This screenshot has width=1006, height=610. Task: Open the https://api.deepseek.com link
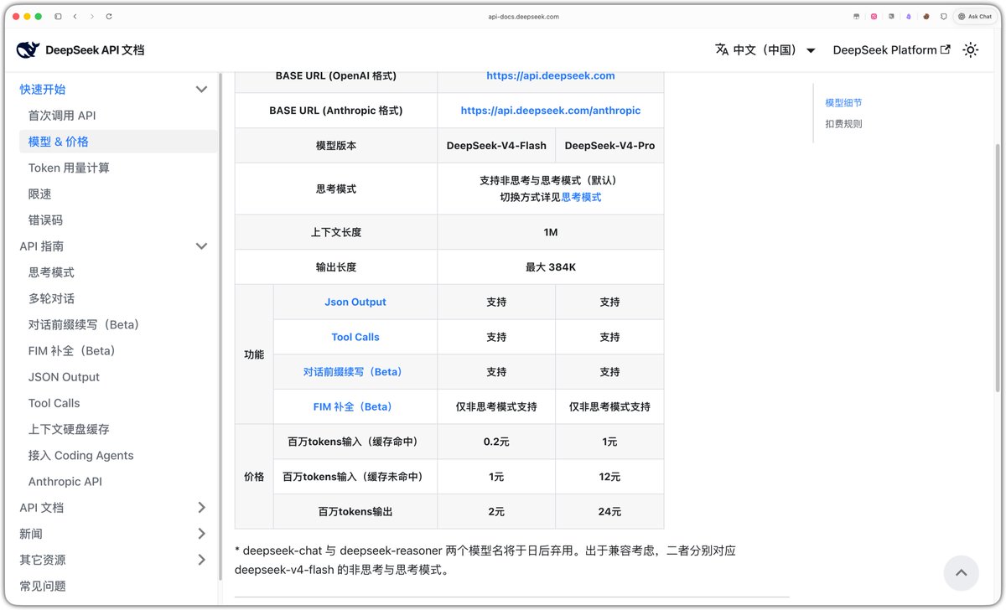click(x=551, y=75)
